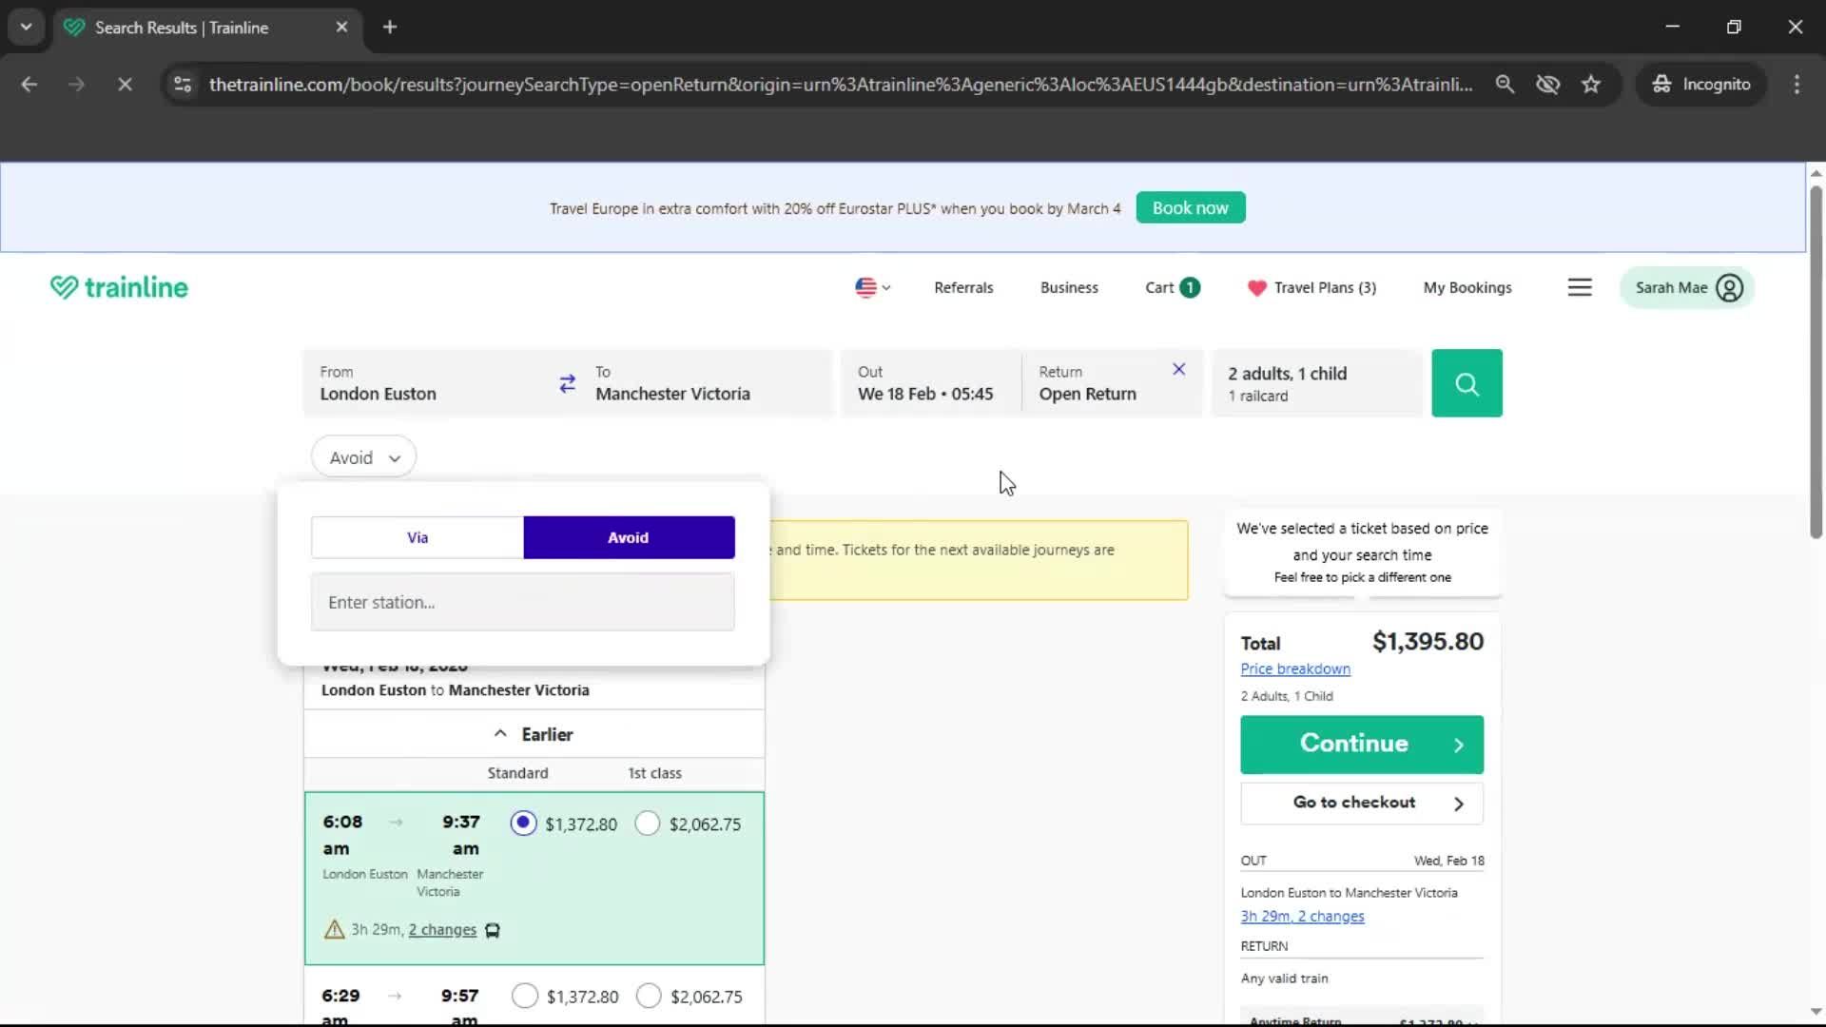
Task: Click the Continue button
Action: [x=1362, y=744]
